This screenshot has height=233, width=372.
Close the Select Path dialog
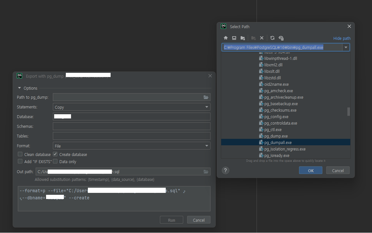click(349, 26)
